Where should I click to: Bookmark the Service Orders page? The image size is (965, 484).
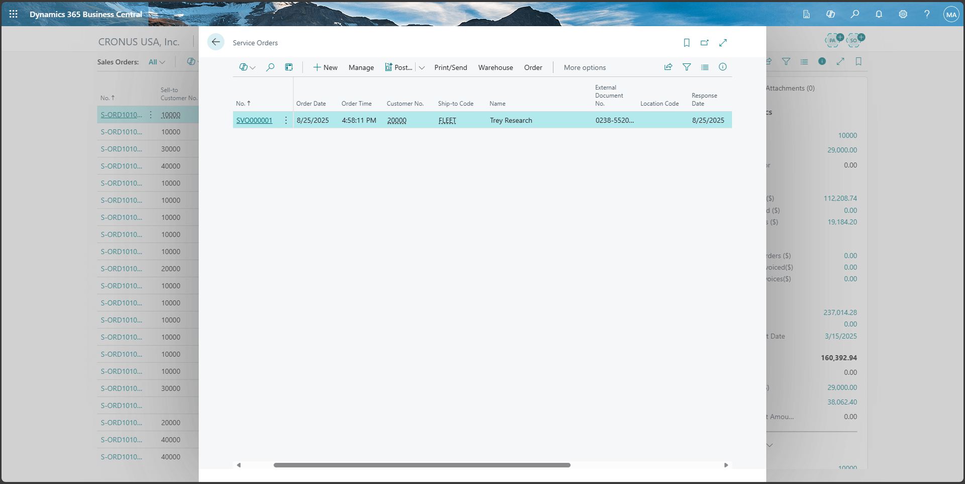point(687,43)
